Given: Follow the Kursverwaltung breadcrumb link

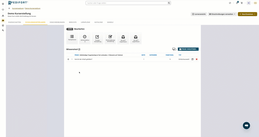Looking at the screenshot, I should (x=18, y=8).
